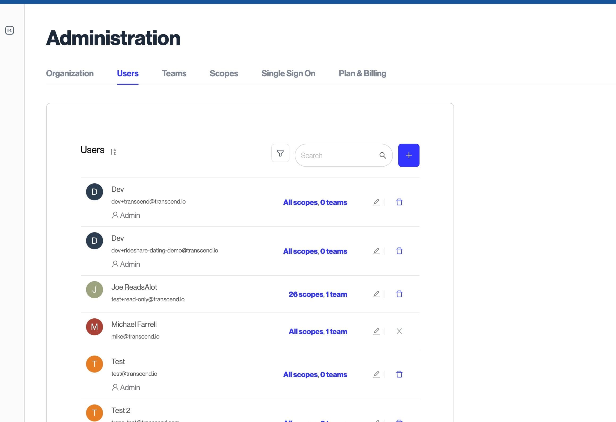The height and width of the screenshot is (422, 616).
Task: Open Joe ReadsAlot's 26 scopes, 1 team link
Action: 318,294
